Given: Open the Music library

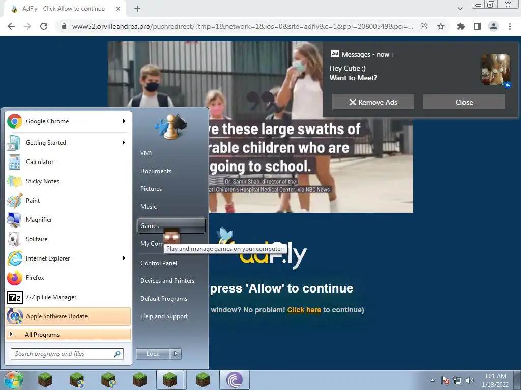Looking at the screenshot, I should tap(171, 207).
